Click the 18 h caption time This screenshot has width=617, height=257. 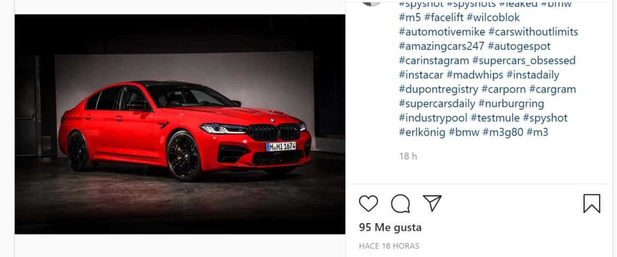pos(408,156)
